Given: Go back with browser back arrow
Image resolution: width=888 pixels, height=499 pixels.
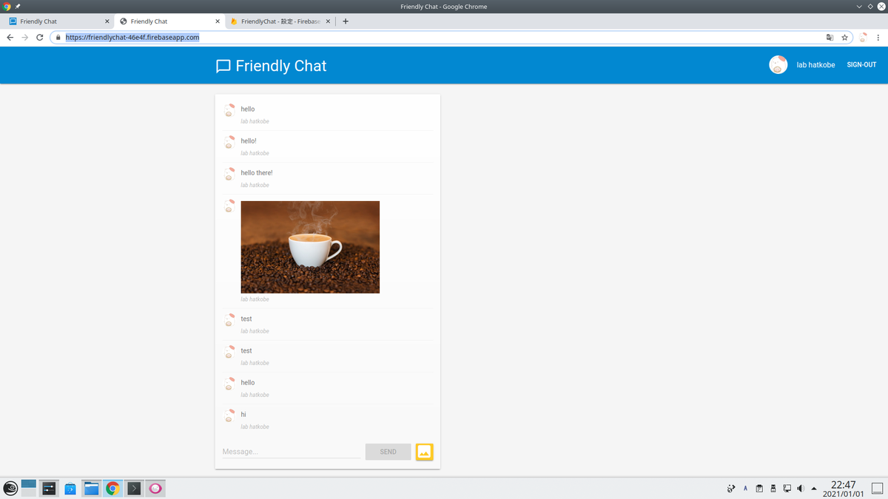Looking at the screenshot, I should pyautogui.click(x=10, y=37).
